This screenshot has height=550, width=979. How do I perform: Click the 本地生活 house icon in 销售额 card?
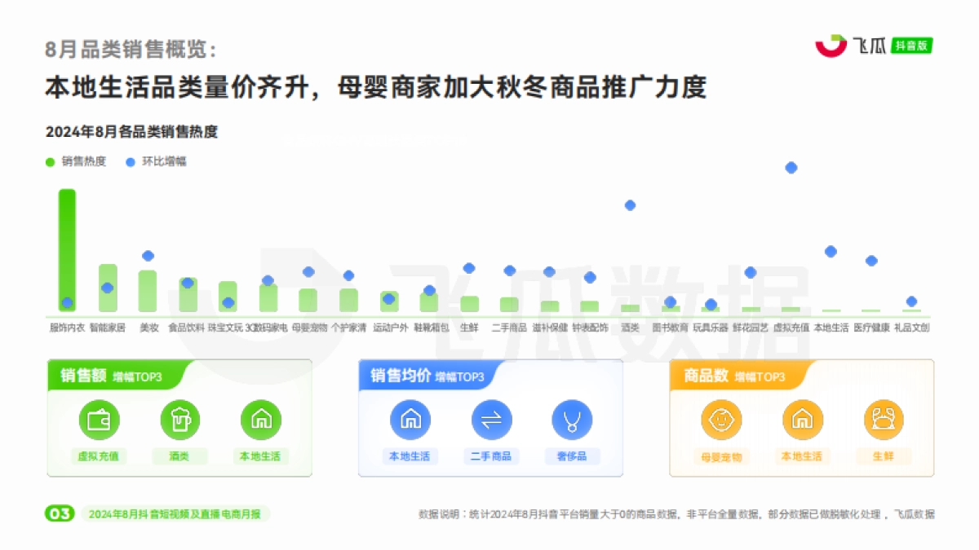coord(260,418)
